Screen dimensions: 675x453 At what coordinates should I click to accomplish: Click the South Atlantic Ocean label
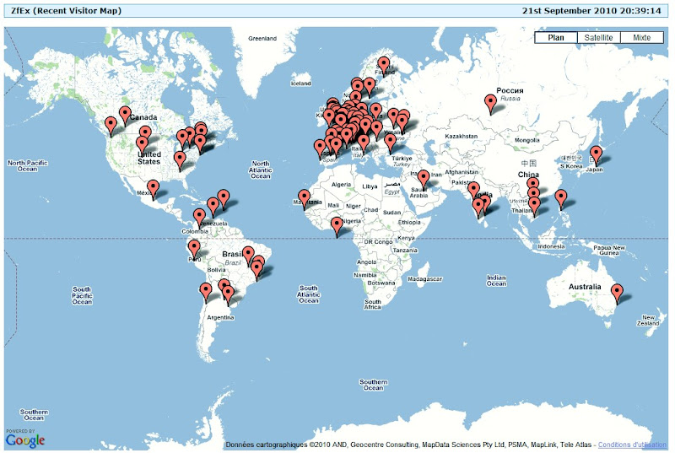point(308,294)
